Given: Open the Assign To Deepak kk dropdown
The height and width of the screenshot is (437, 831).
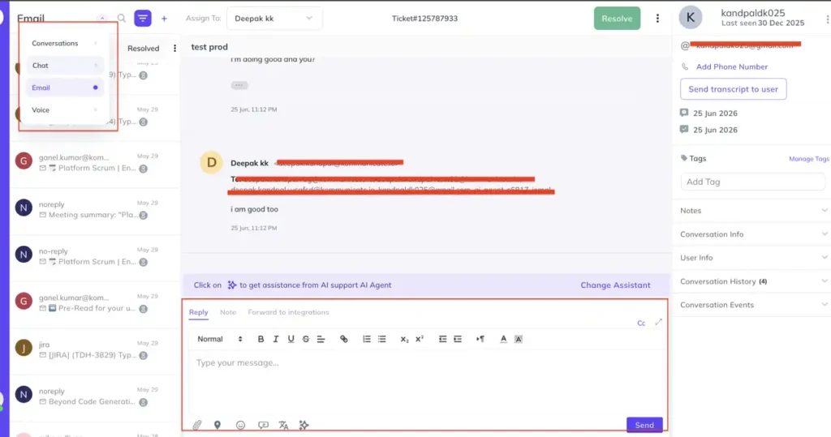Looking at the screenshot, I should click(273, 19).
